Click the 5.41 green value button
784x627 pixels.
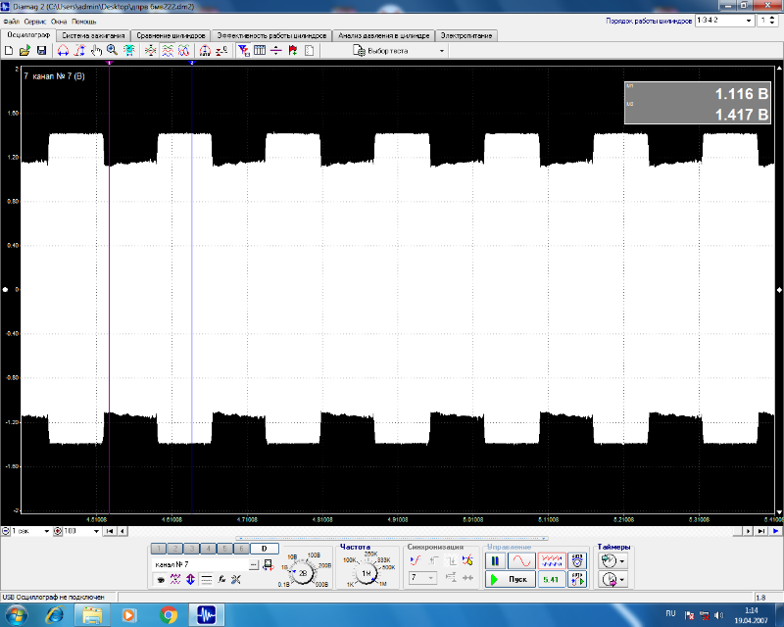pyautogui.click(x=552, y=579)
